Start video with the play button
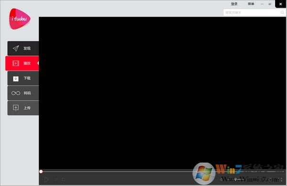Screen dimensions: 287x186 click(x=46, y=179)
